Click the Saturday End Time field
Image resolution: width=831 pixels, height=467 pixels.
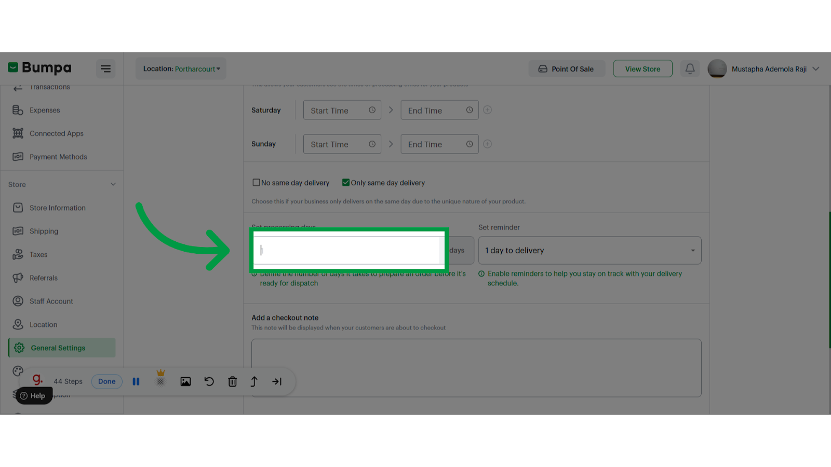click(439, 110)
